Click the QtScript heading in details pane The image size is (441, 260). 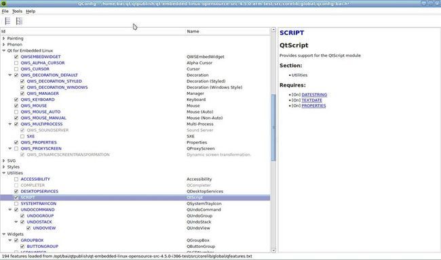coord(294,45)
